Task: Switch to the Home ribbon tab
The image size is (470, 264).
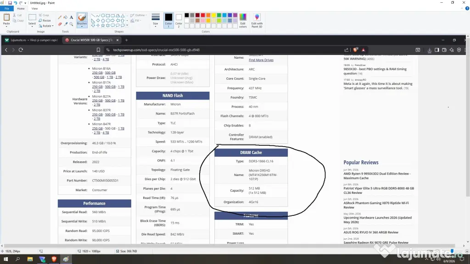Action: pyautogui.click(x=21, y=9)
